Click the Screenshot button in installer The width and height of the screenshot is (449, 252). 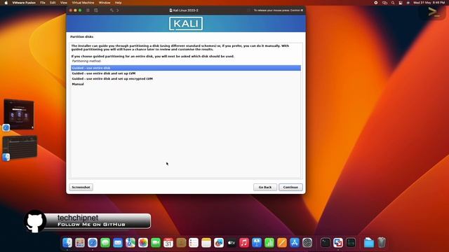[x=81, y=187]
